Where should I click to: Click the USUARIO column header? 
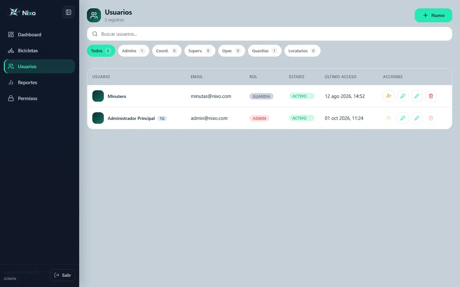pyautogui.click(x=101, y=77)
